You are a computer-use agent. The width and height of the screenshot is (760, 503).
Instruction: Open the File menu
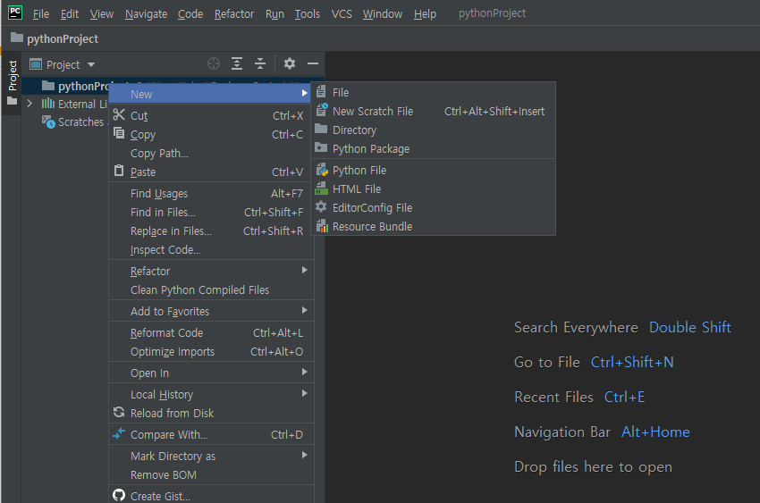41,14
